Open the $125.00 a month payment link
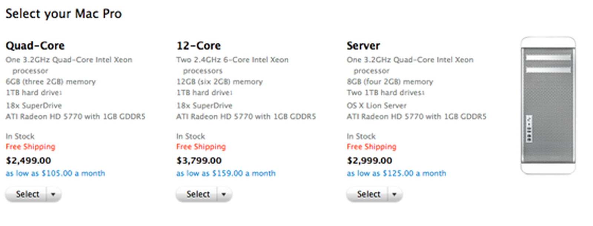 (396, 173)
